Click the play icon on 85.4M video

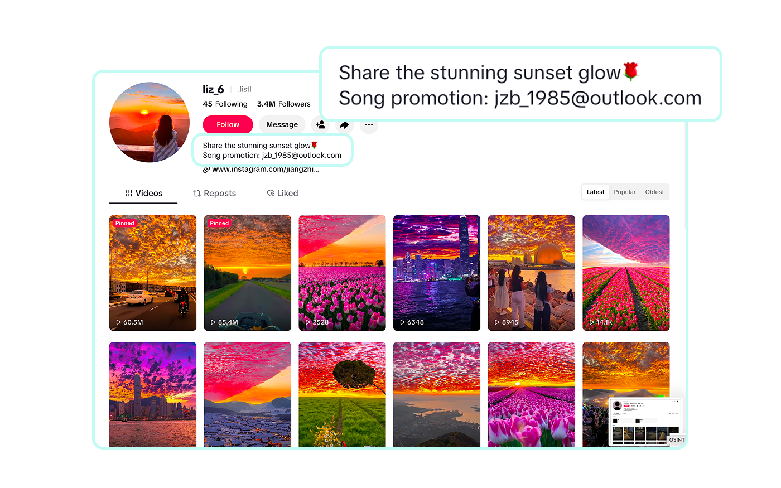tap(213, 322)
